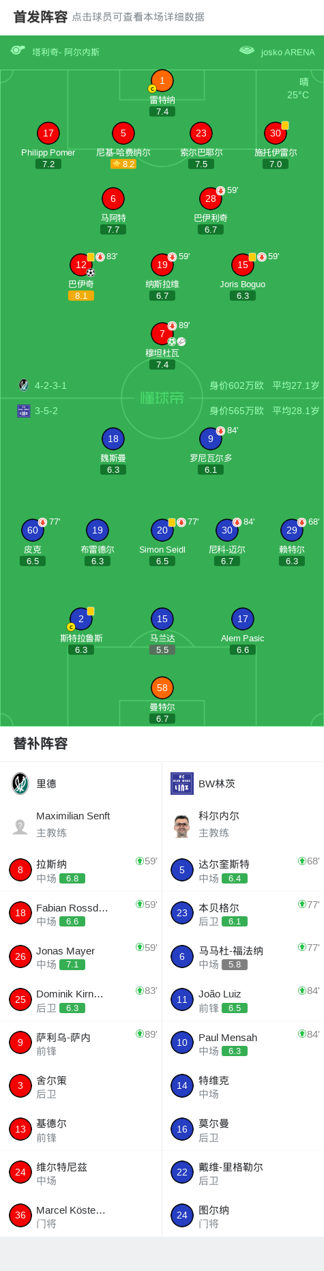Select player 17 Philipp Pomer circle
324x1271 pixels.
(48, 133)
